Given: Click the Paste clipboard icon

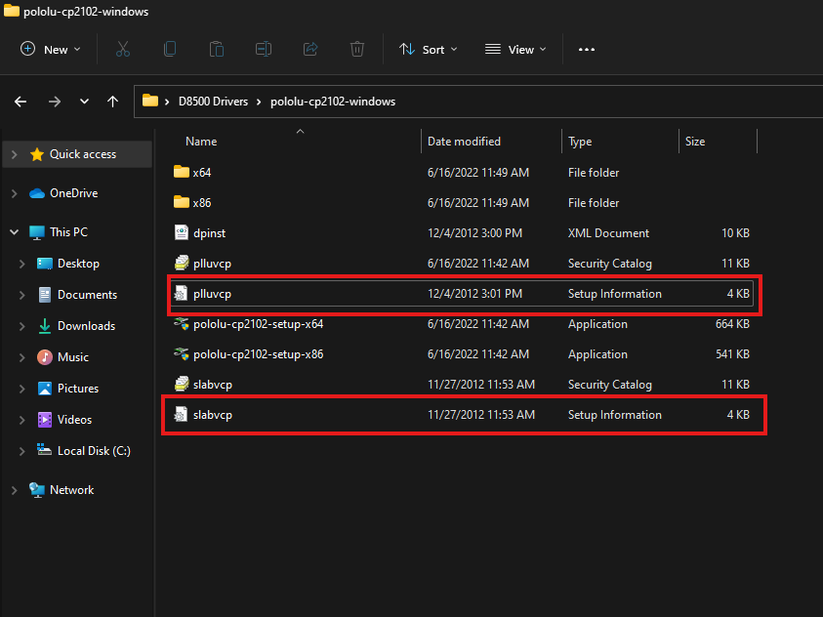Looking at the screenshot, I should (x=217, y=49).
